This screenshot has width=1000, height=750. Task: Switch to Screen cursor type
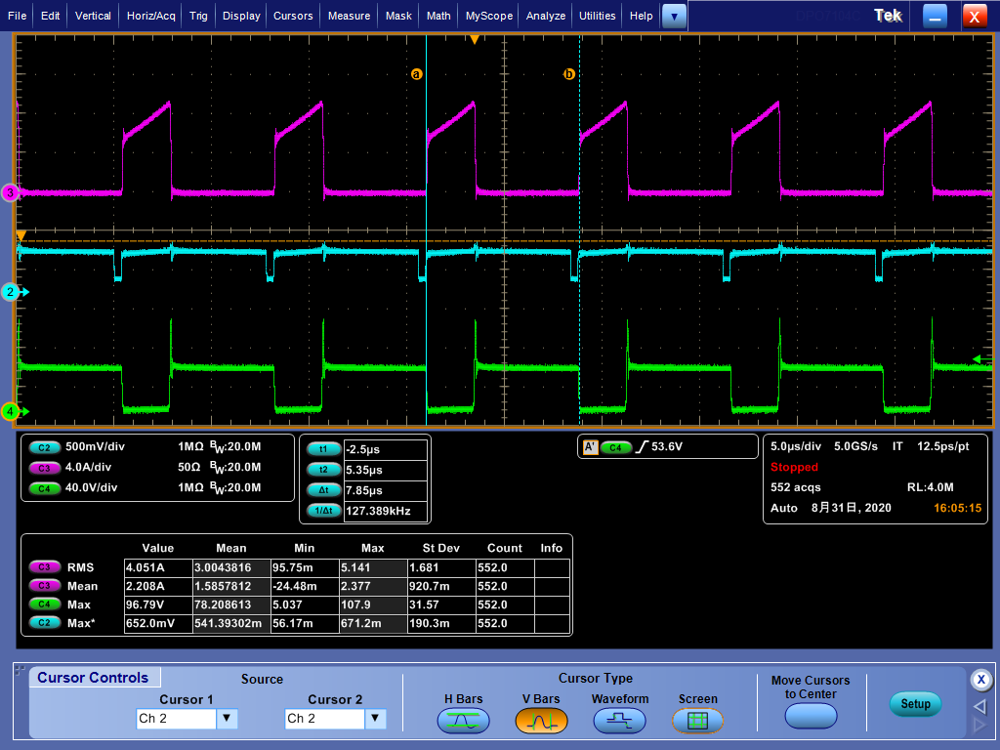tap(697, 721)
